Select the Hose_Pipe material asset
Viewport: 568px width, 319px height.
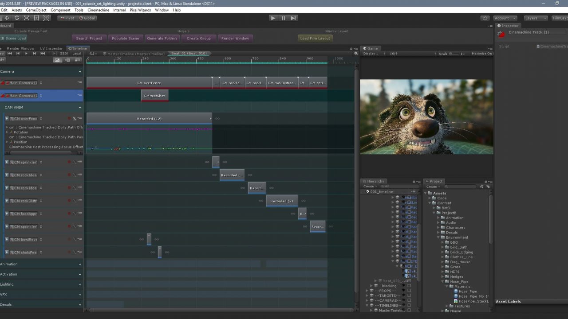[468, 292]
